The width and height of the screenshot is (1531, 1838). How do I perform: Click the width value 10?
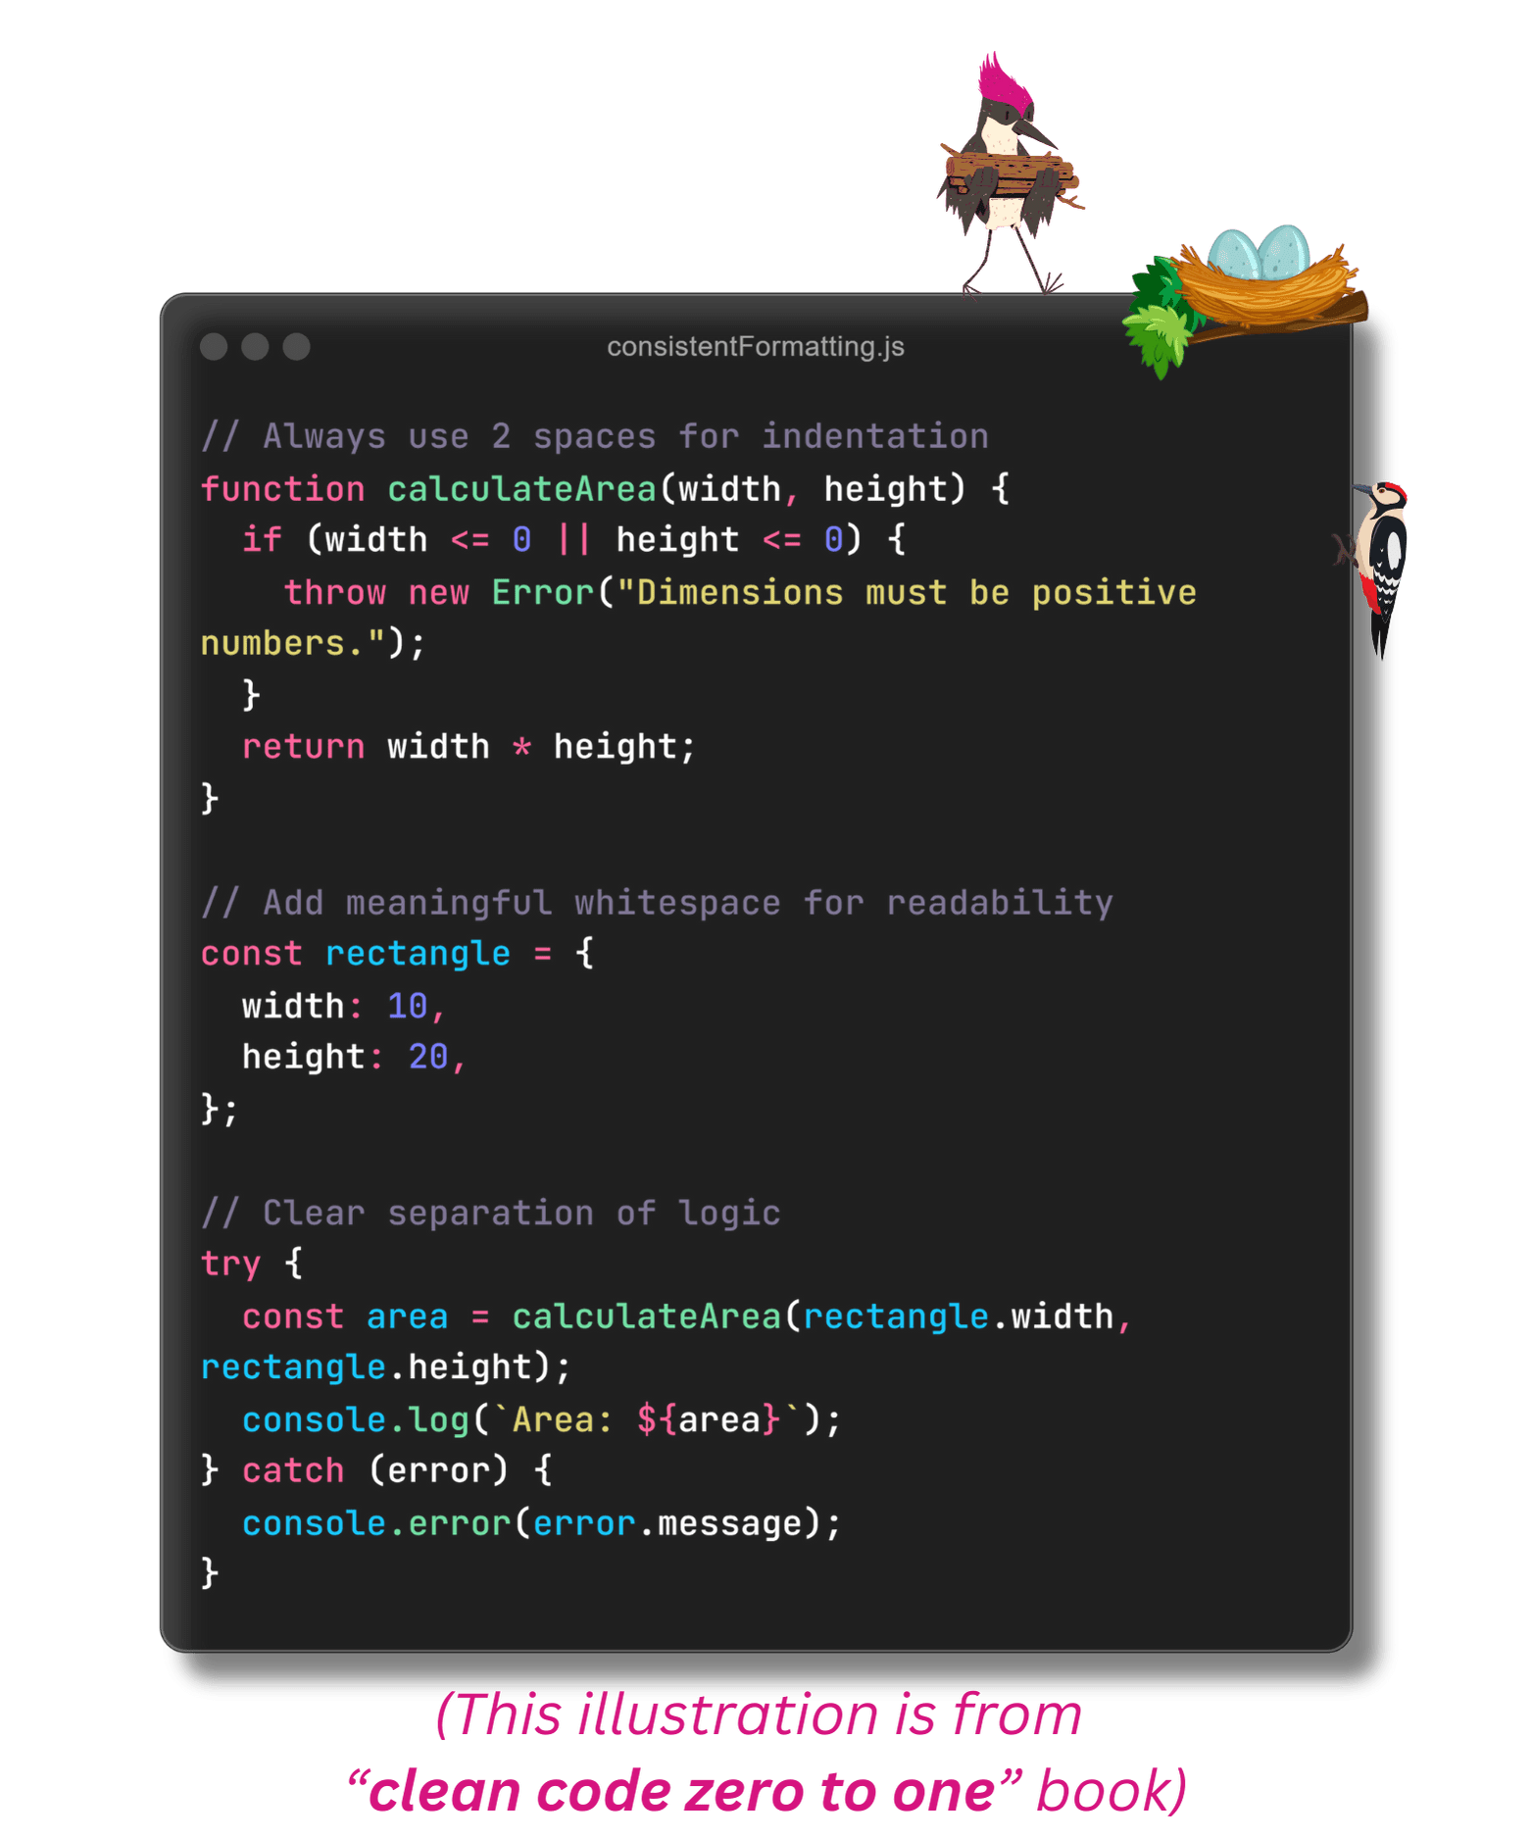[407, 1006]
